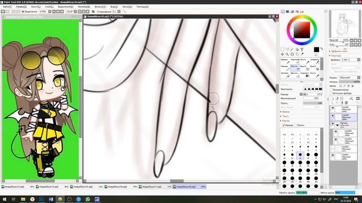Toggle visibility of layer Слой1

tap(333, 156)
